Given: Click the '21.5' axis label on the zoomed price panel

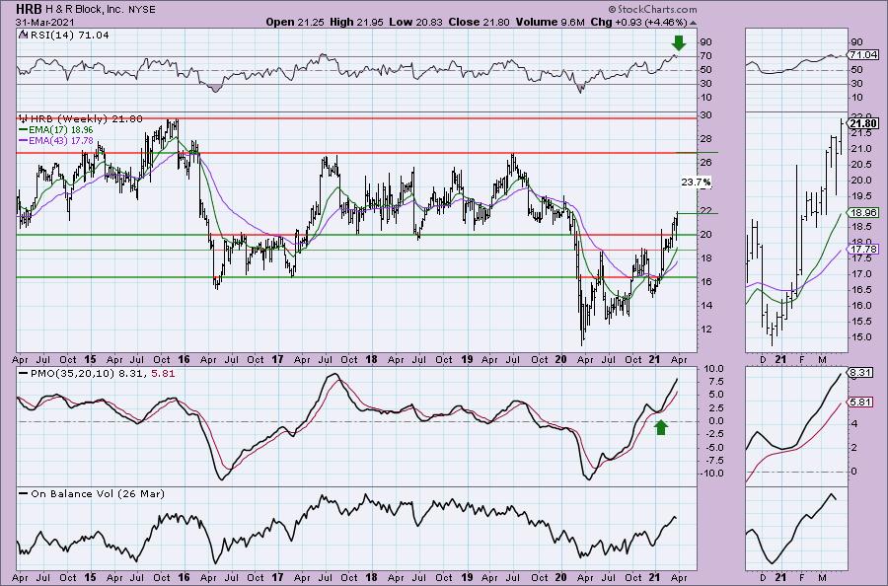Looking at the screenshot, I should point(860,133).
